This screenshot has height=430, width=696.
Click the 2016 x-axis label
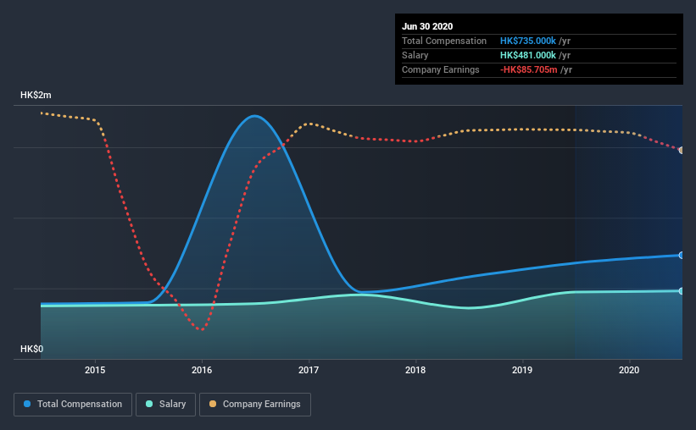pos(202,370)
